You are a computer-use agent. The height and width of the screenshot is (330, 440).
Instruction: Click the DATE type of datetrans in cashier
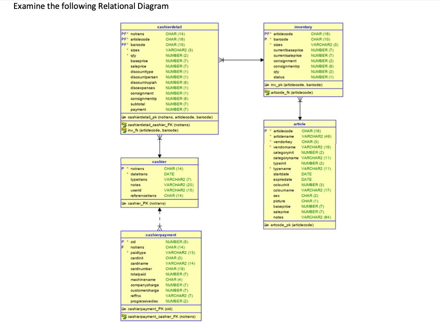(169, 174)
